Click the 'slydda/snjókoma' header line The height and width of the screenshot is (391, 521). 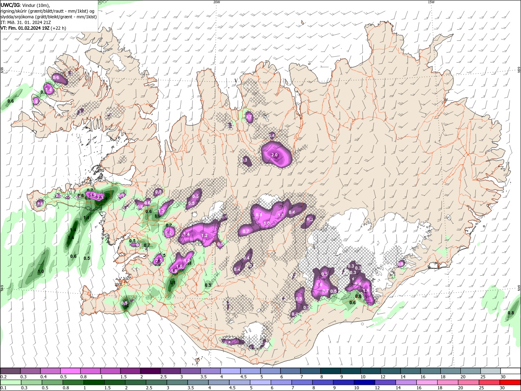[x=48, y=17]
